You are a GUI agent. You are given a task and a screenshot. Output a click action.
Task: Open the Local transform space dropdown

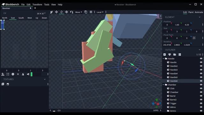point(100,12)
